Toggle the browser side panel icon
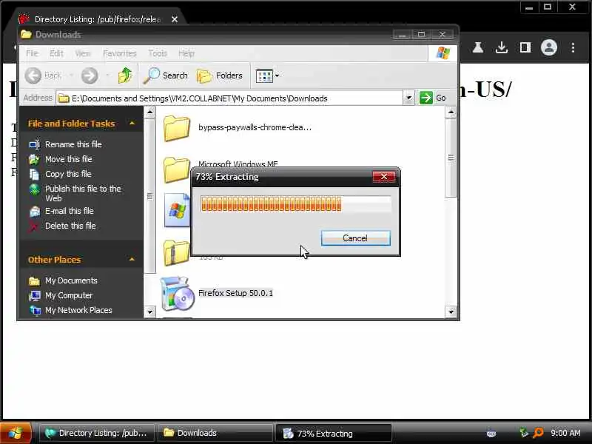This screenshot has height=444, width=592. click(x=525, y=47)
